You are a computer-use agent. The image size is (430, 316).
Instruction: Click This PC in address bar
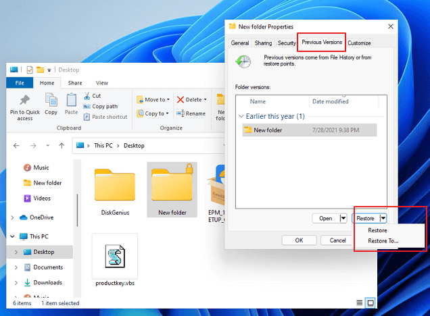click(x=103, y=146)
